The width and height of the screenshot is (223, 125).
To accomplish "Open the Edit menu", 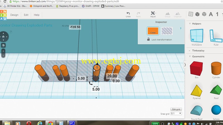I will pos(26,15).
